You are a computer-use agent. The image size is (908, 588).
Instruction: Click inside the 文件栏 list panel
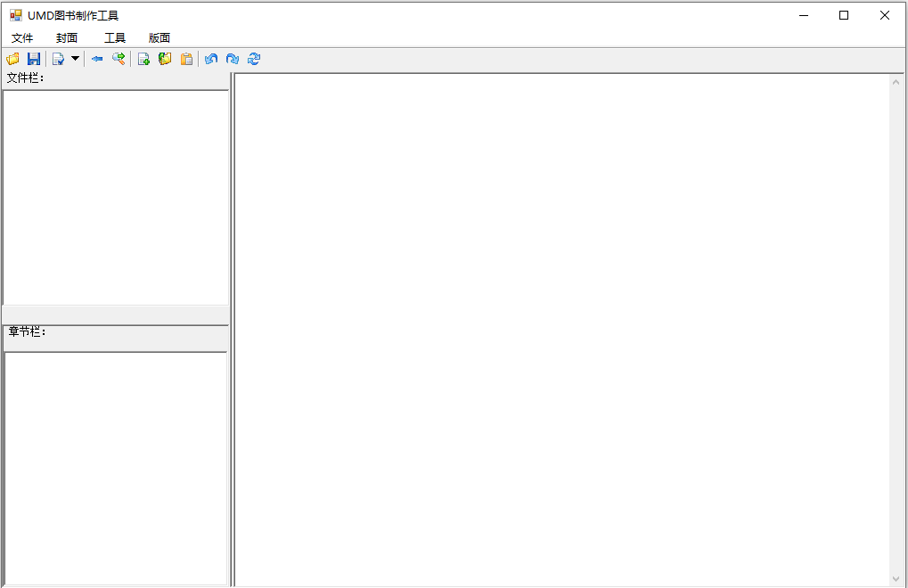[x=114, y=196]
